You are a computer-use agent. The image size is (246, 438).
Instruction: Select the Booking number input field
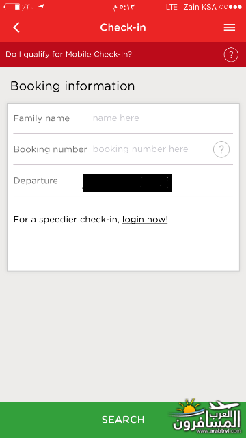[152, 149]
